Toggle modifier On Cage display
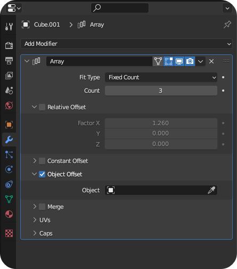The width and height of the screenshot is (237, 269). [x=158, y=61]
